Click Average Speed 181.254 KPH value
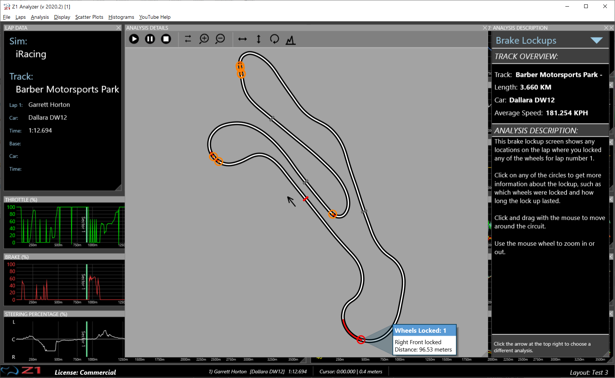This screenshot has height=378, width=615. coord(567,113)
